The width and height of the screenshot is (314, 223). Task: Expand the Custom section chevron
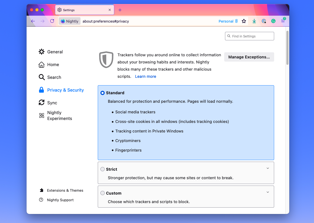(268, 192)
